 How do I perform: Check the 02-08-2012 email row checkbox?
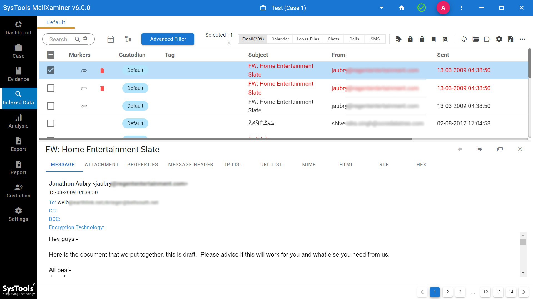[51, 123]
